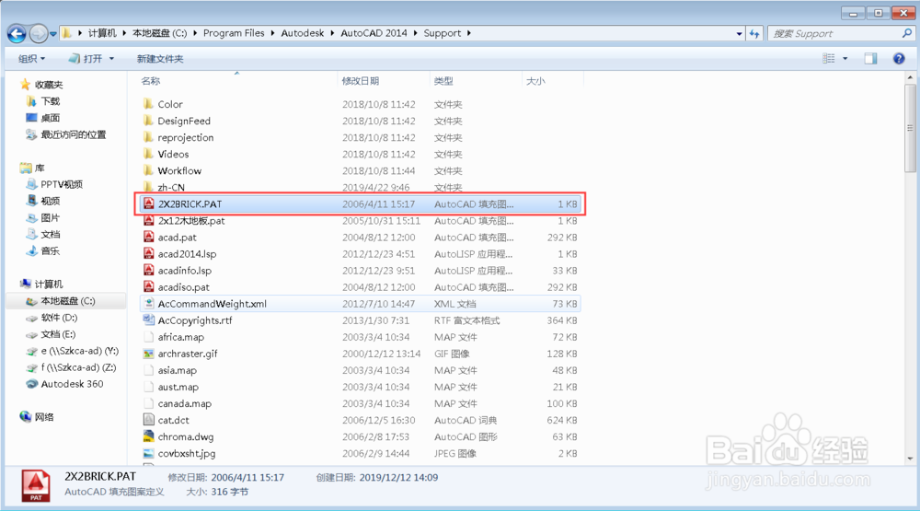920x511 pixels.
Task: Select network drive e (\\Szkca-ad) (Y:)
Action: point(80,351)
